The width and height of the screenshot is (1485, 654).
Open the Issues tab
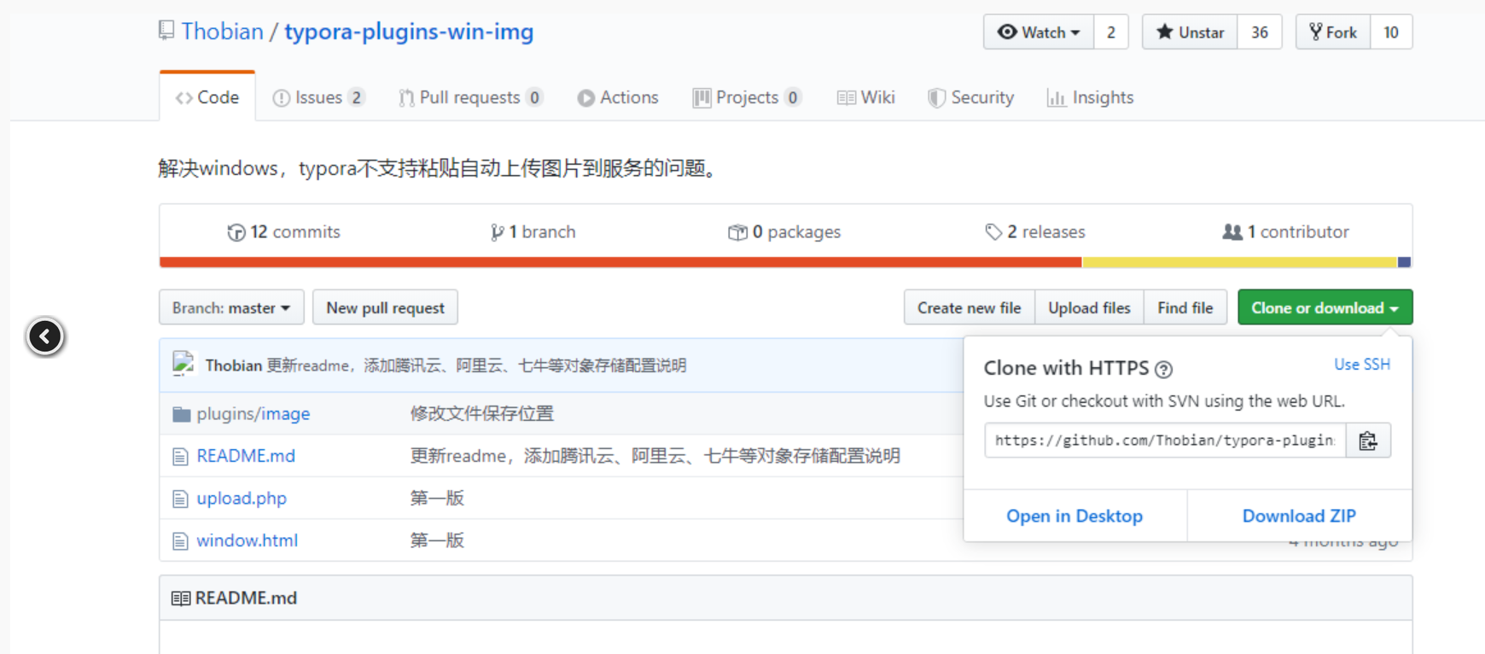click(x=318, y=97)
